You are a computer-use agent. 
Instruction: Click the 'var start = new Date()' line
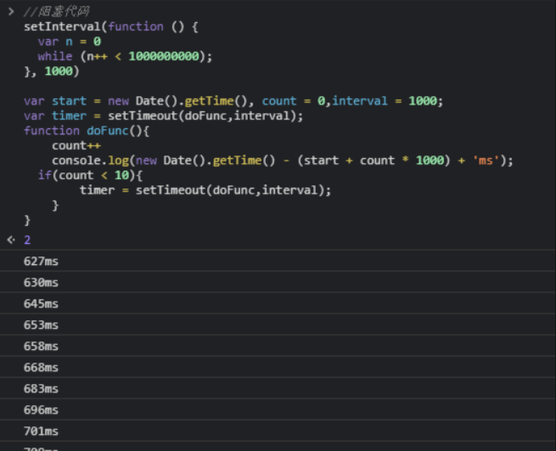click(x=233, y=101)
